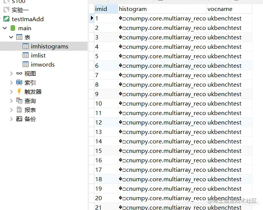Expand the 备份 backups node
The width and height of the screenshot is (263, 210).
point(11,119)
